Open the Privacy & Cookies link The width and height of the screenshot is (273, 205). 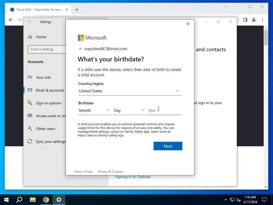coord(110,172)
